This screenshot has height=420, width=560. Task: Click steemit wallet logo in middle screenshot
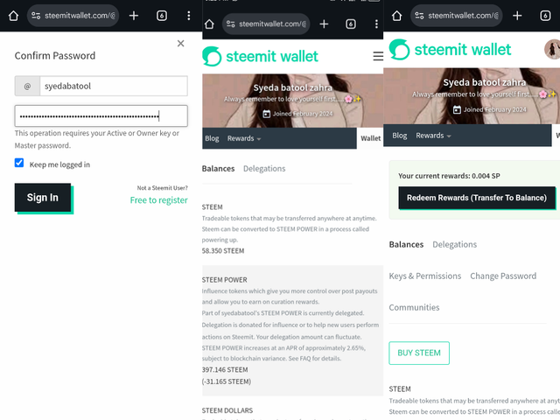point(261,56)
